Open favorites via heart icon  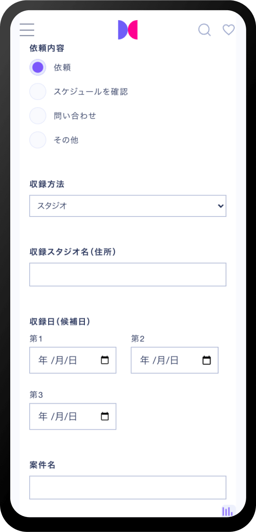pos(229,30)
